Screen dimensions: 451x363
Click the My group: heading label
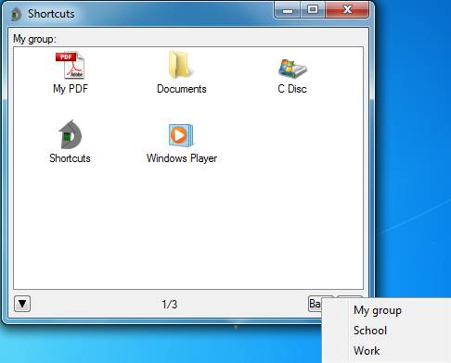click(x=34, y=39)
